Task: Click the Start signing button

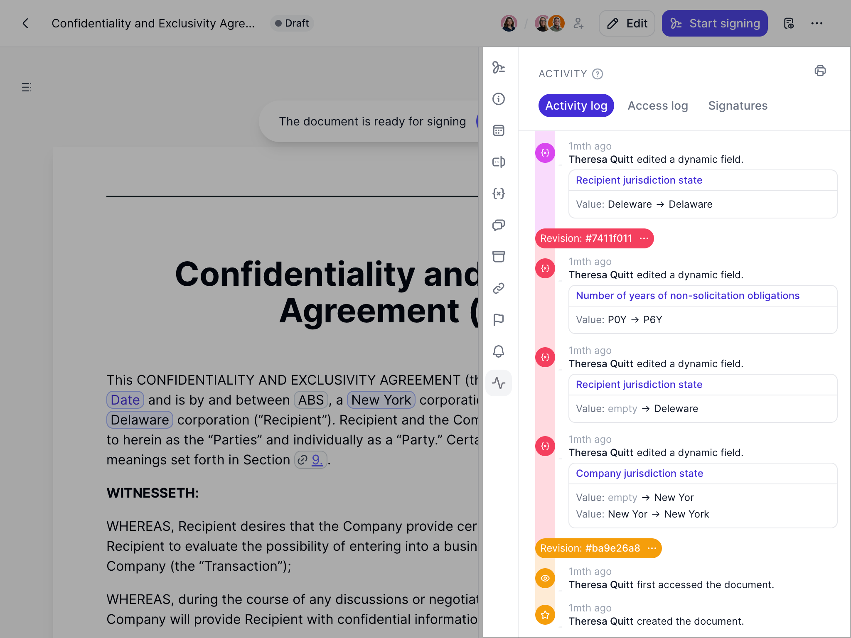Action: point(715,23)
